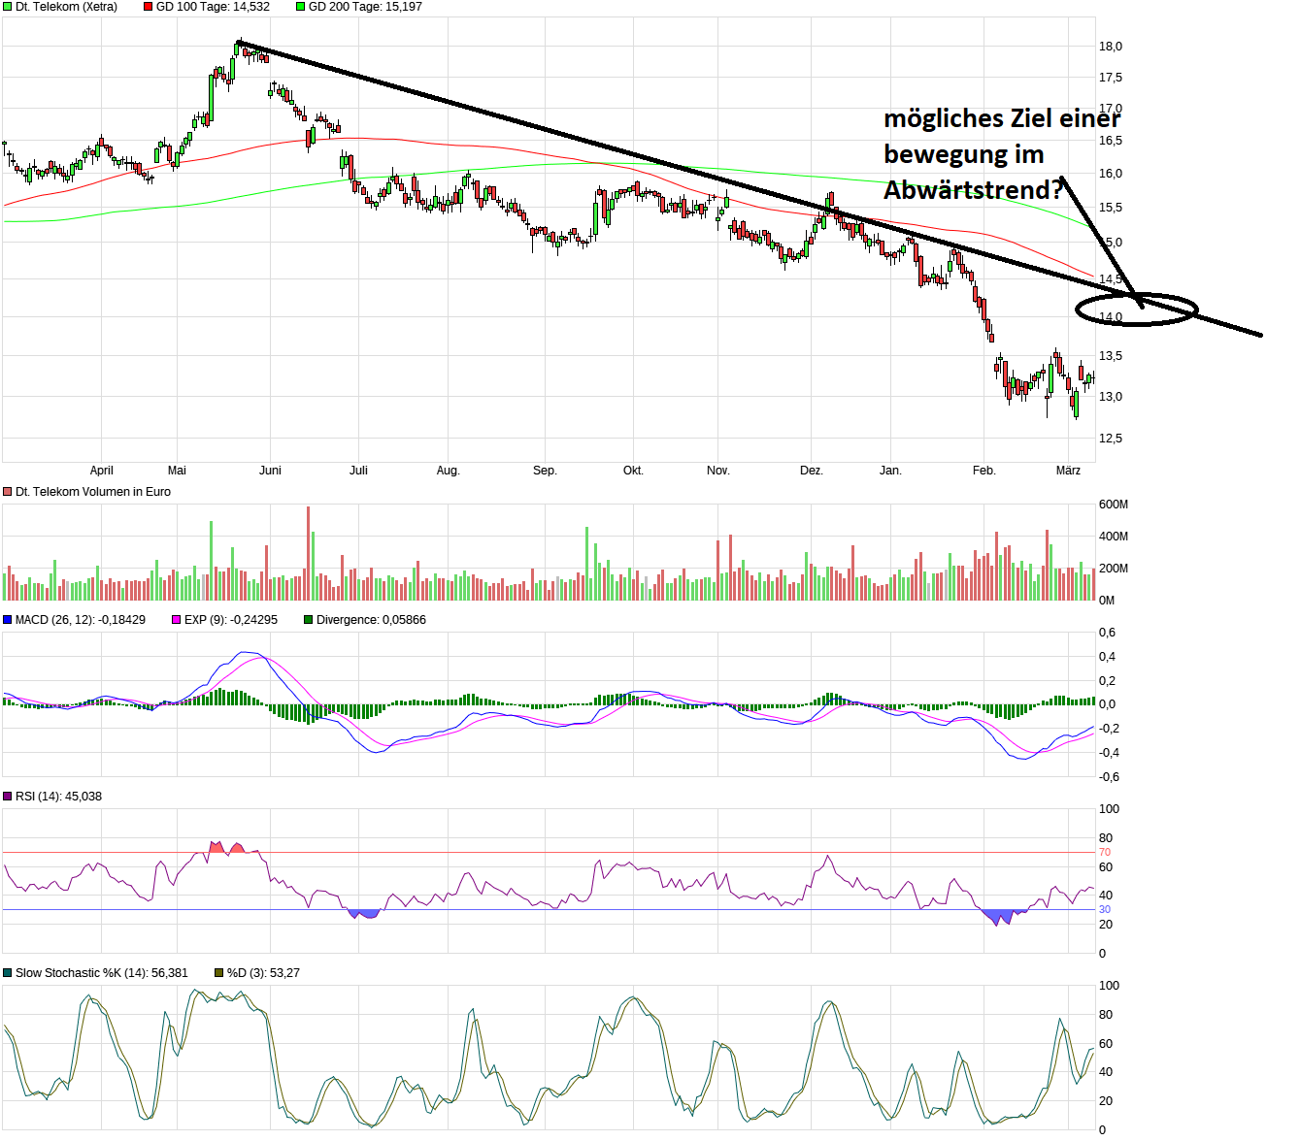The image size is (1300, 1141).
Task: Click the olive %D (3) legend swatch
Action: coord(219,973)
